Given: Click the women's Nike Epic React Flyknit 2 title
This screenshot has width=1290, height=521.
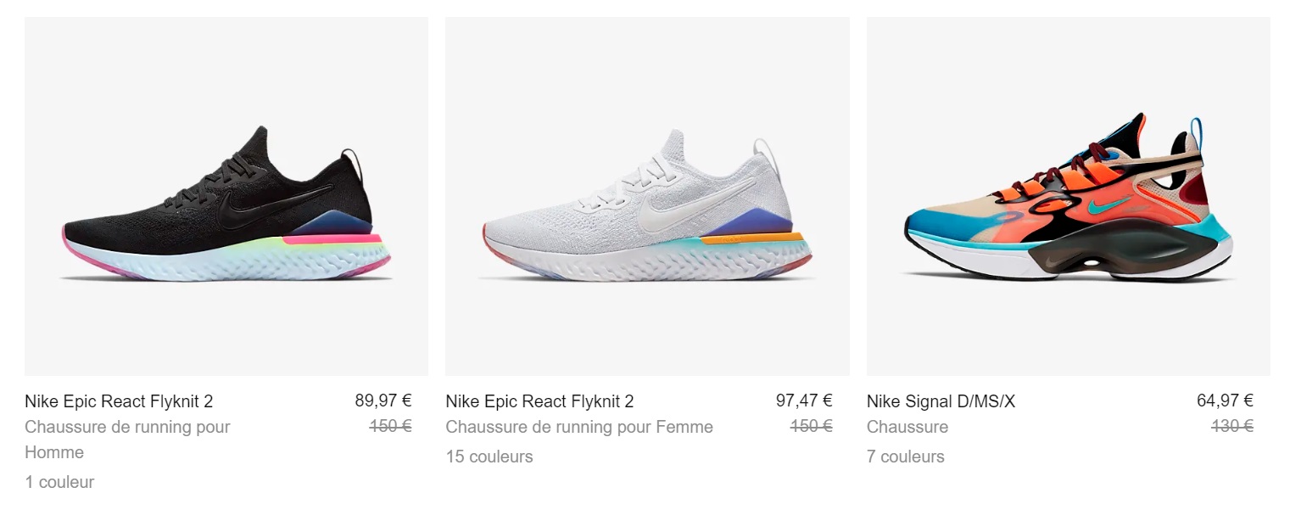Looking at the screenshot, I should point(539,401).
